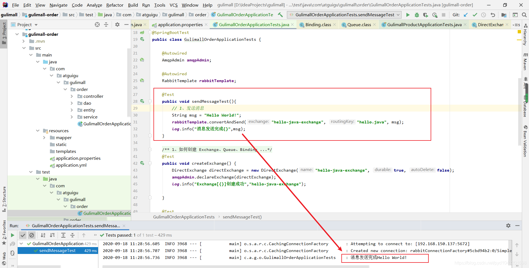Open the VCS menu

pyautogui.click(x=174, y=5)
